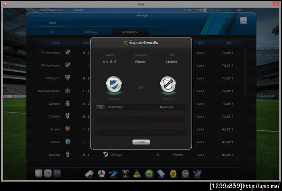Click the All Boys crest in Juventus row
The height and width of the screenshot is (191, 282).
tap(106, 154)
